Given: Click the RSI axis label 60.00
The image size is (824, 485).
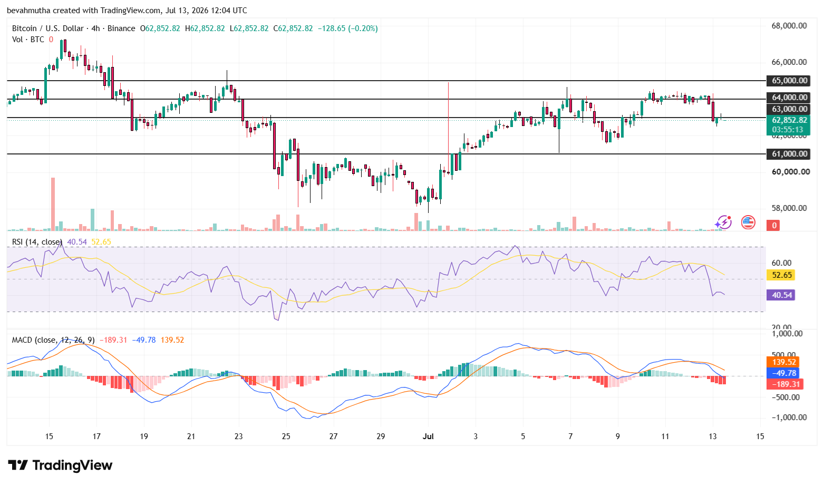Looking at the screenshot, I should coord(781,263).
